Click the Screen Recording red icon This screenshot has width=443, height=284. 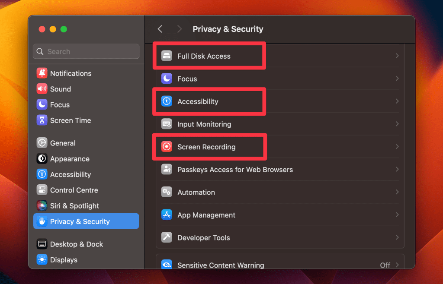167,147
